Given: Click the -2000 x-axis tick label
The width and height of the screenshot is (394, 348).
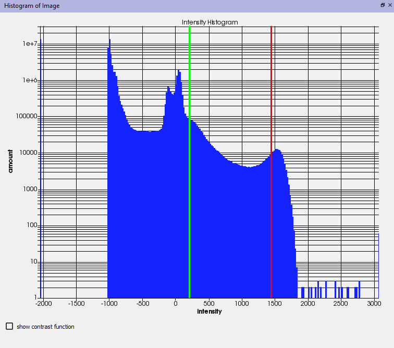Looking at the screenshot, I should click(43, 304).
